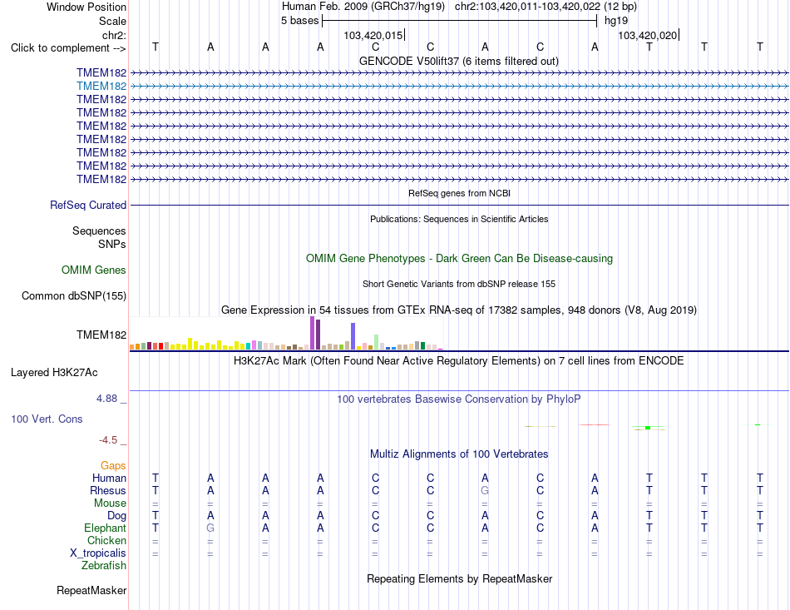Click the light green bar in GTEx expression chart
The width and height of the screenshot is (790, 610).
pos(377,342)
